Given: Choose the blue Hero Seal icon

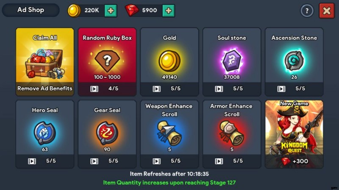Looking at the screenshot, I should coord(45,133).
